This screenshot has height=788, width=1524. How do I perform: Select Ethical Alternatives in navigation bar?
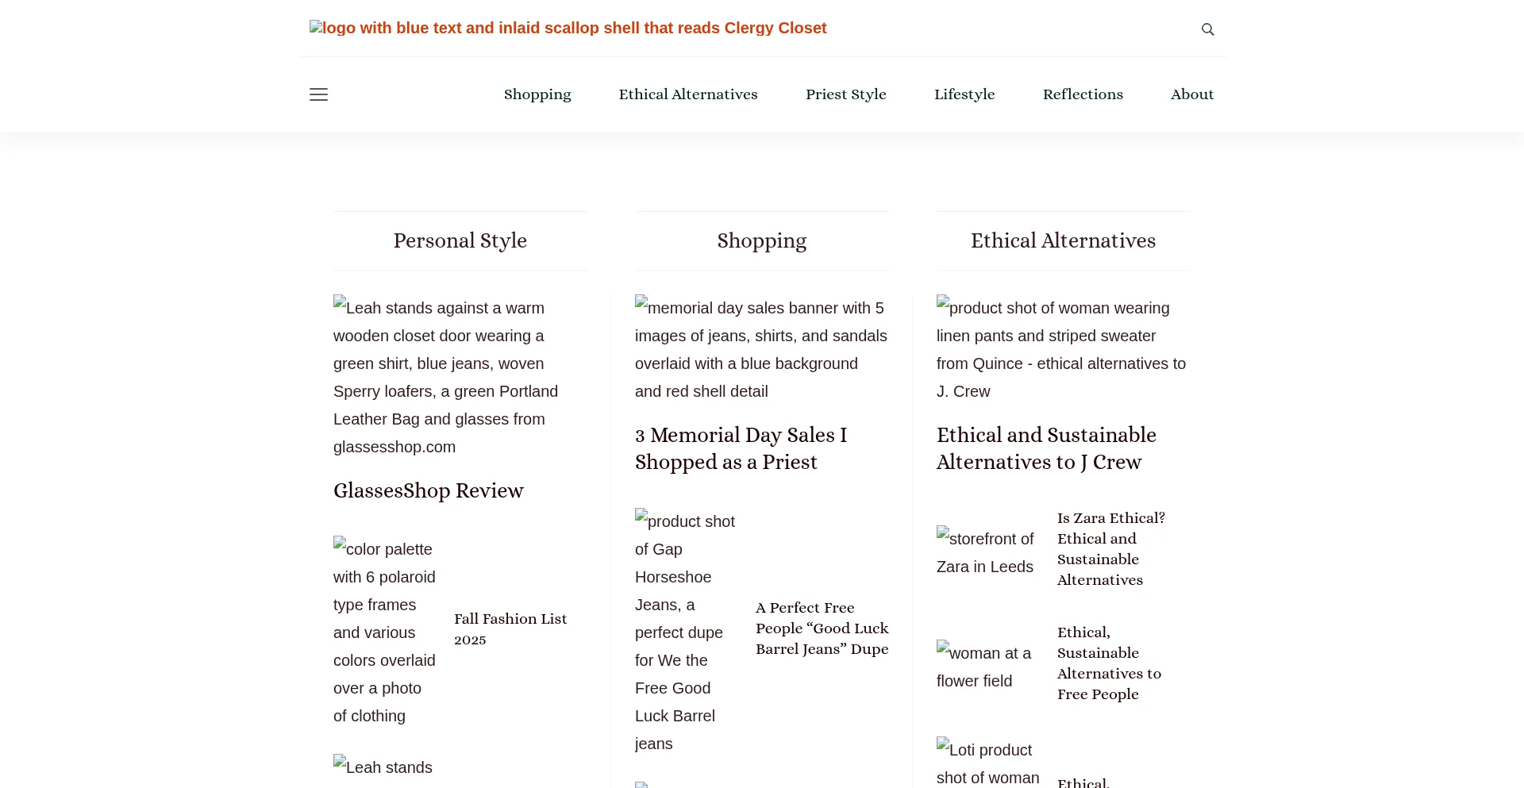click(688, 94)
